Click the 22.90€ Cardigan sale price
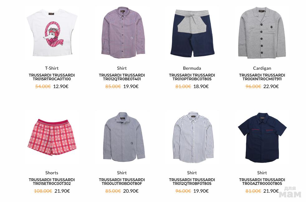306x202 pixels. click(x=271, y=87)
